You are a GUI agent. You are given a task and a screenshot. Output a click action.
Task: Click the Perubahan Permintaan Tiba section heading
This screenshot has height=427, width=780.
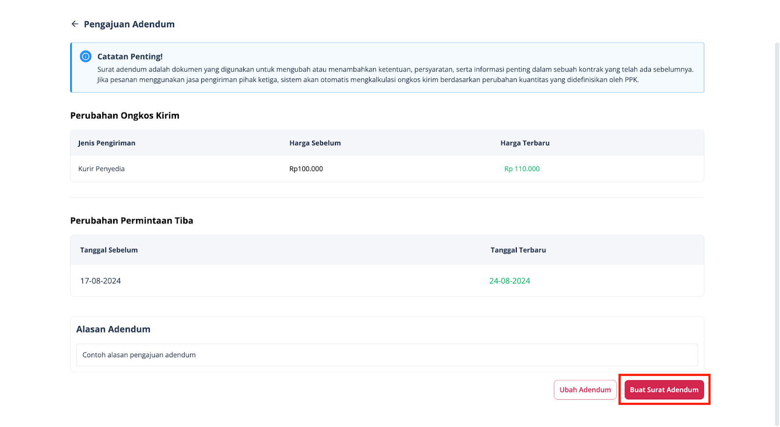[132, 220]
